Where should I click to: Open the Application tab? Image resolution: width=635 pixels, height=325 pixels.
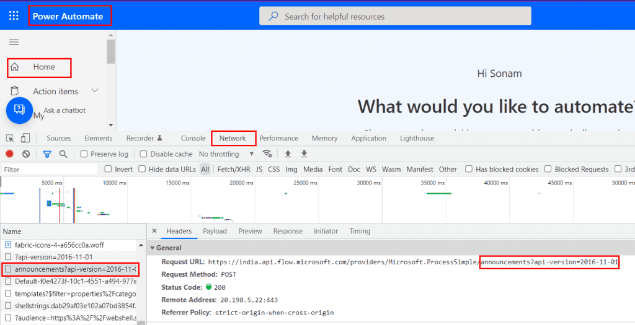[x=368, y=138]
